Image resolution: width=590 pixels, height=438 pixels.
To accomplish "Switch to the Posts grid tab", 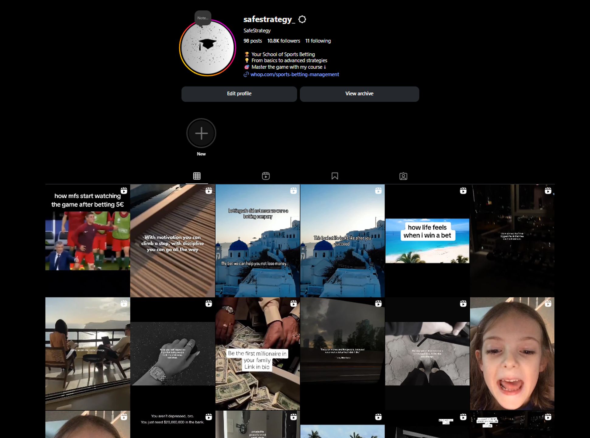I will click(x=197, y=176).
